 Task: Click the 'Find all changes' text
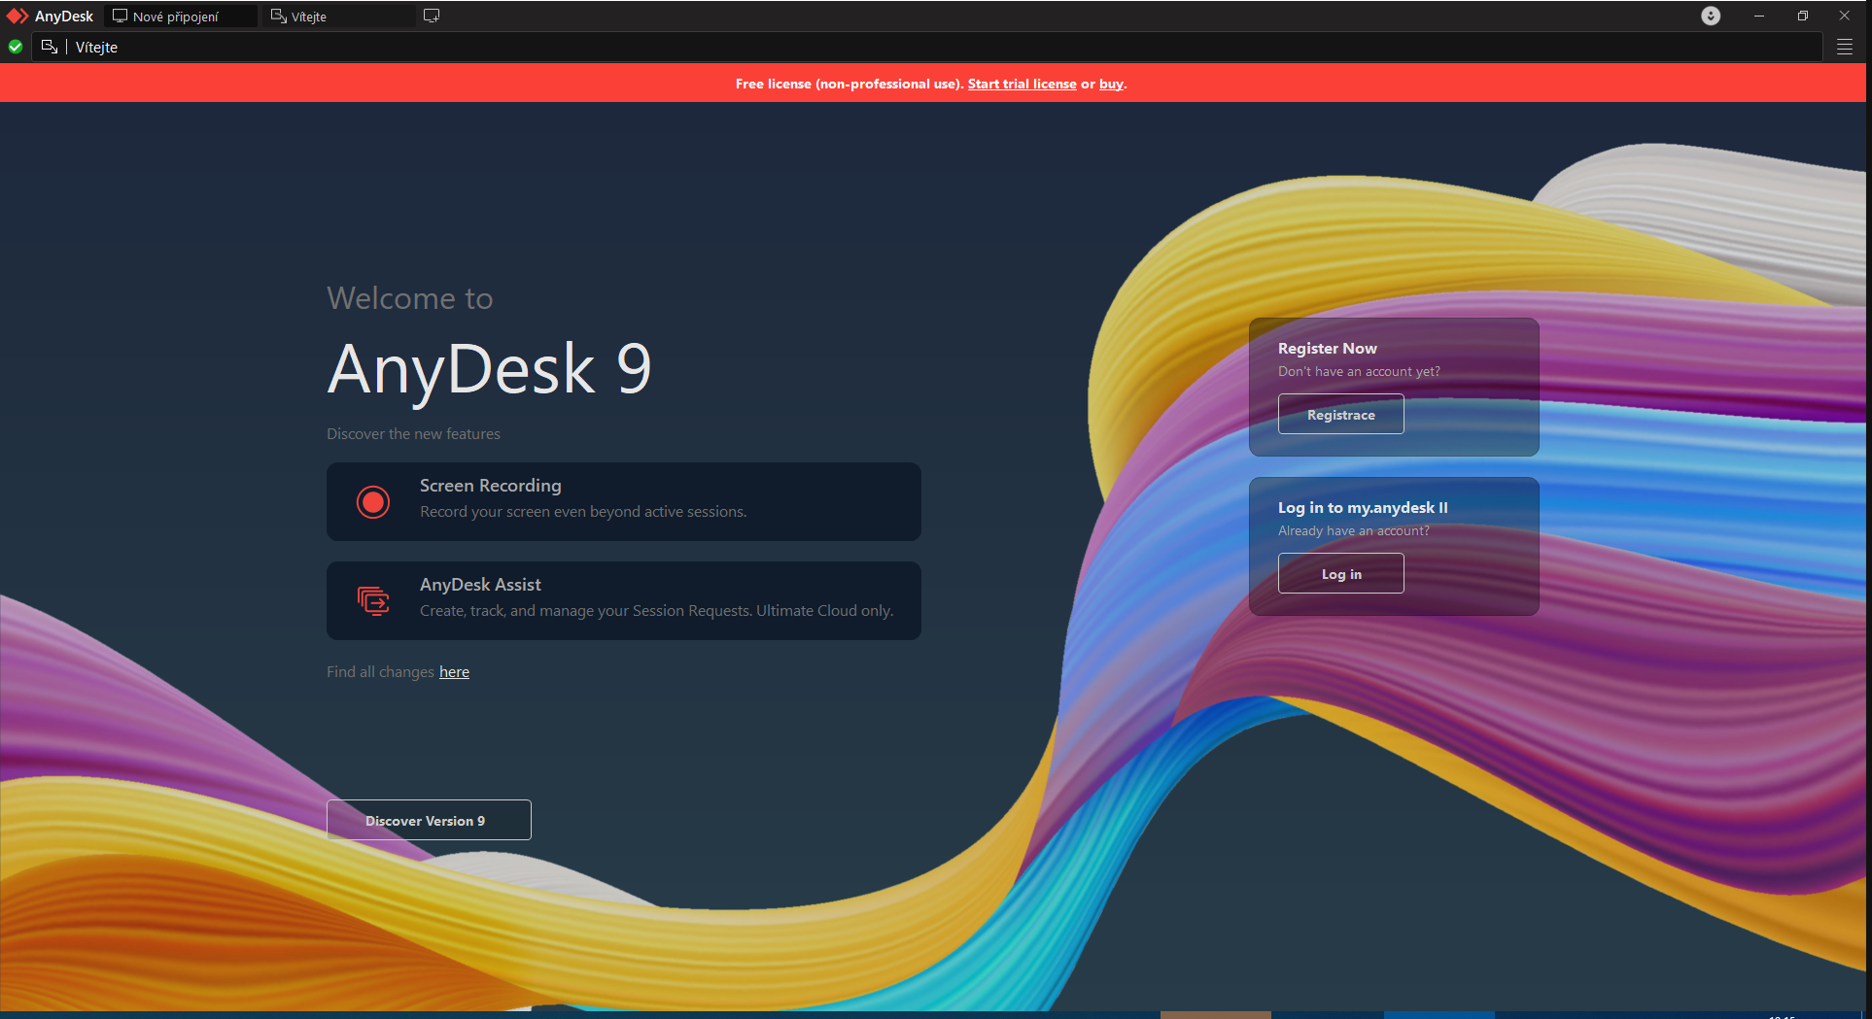click(x=380, y=671)
